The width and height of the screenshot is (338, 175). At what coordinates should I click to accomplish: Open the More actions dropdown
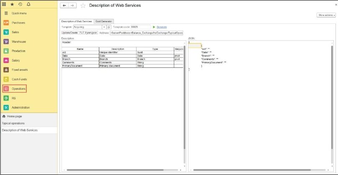pos(327,15)
